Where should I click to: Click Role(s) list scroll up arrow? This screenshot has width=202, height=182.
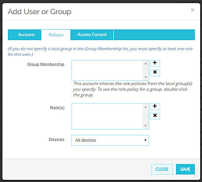point(146,107)
